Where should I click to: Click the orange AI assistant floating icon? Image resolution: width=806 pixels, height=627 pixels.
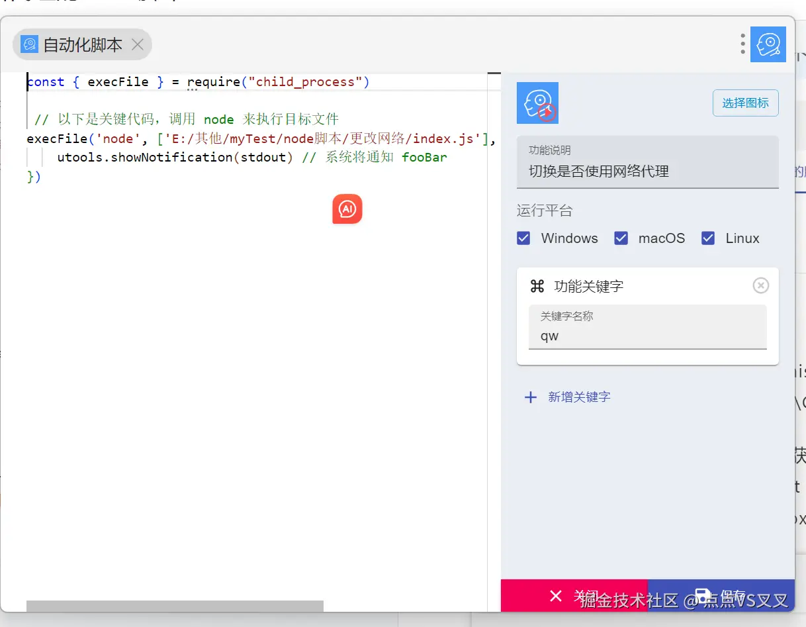347,209
